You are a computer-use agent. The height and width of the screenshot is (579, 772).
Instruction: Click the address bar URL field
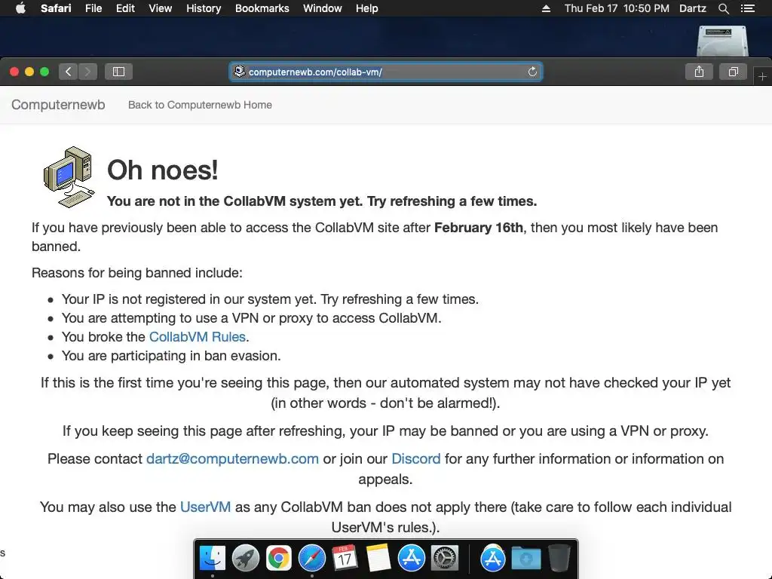tap(386, 72)
